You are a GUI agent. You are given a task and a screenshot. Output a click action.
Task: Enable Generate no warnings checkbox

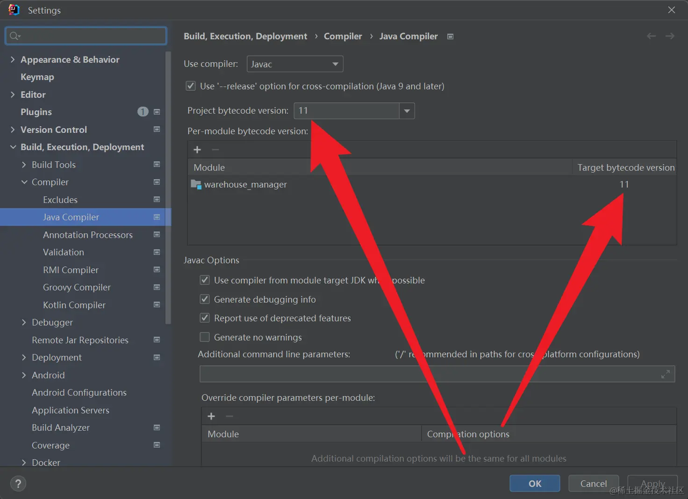205,337
